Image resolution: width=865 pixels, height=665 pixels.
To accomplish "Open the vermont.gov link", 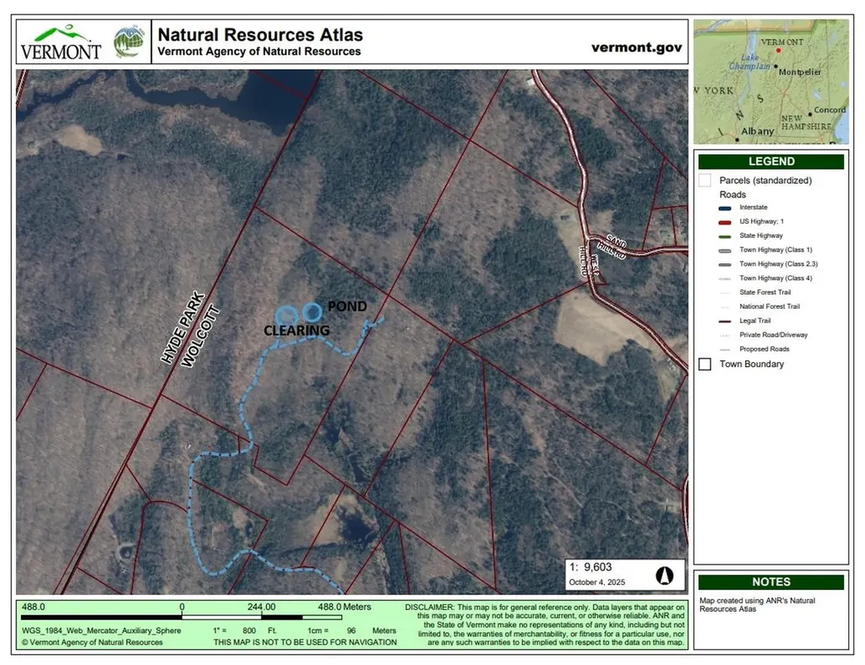I will (x=637, y=46).
